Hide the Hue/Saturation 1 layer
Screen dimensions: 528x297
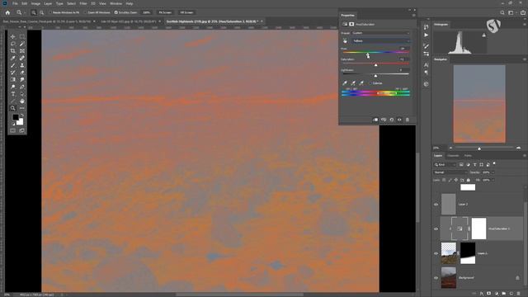click(x=436, y=229)
